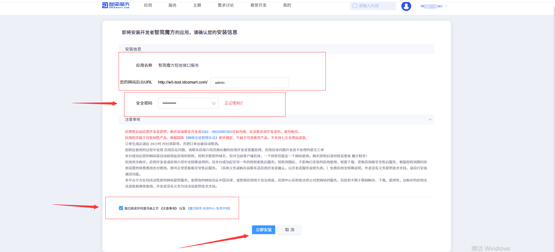Open the 我的 menu

coord(287,5)
